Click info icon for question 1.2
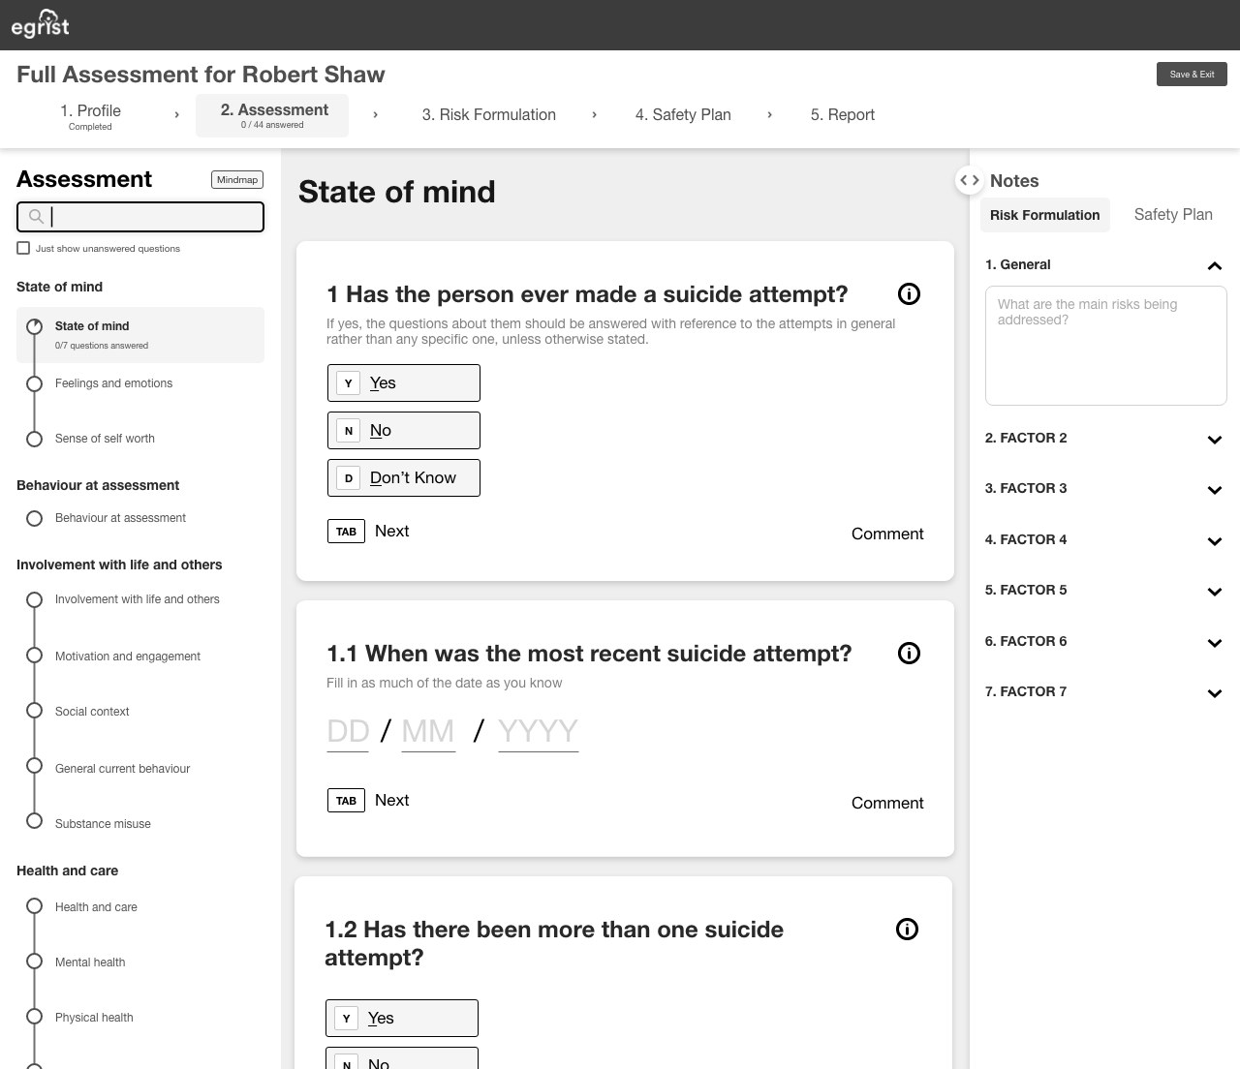This screenshot has width=1240, height=1069. (907, 930)
